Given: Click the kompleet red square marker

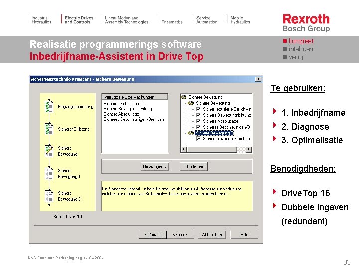Looking at the screenshot, I should coord(285,41).
